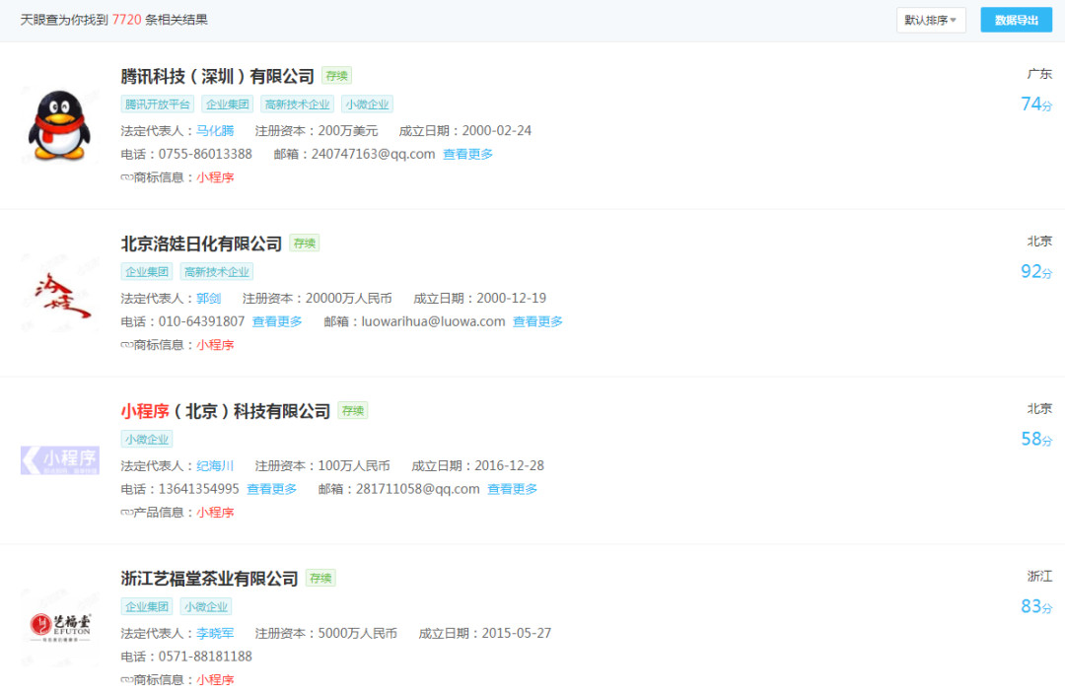The width and height of the screenshot is (1065, 695).
Task: Click the link icon beside 产品信息
Action: click(x=126, y=513)
